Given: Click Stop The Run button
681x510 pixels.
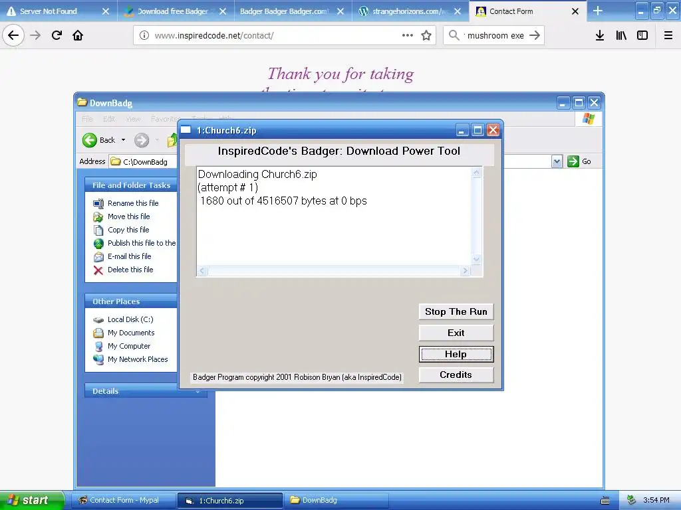Looking at the screenshot, I should coord(456,312).
